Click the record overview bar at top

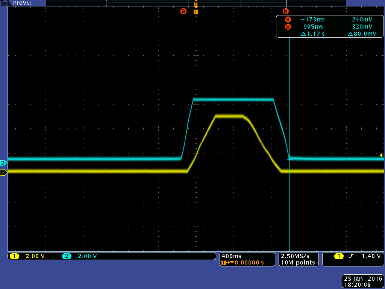[x=196, y=3]
